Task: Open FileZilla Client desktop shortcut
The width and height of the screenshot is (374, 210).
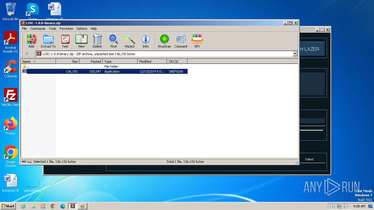Action: coord(11,97)
